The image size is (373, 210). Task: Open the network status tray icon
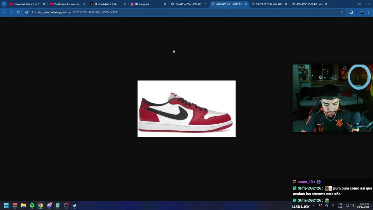pos(348,205)
